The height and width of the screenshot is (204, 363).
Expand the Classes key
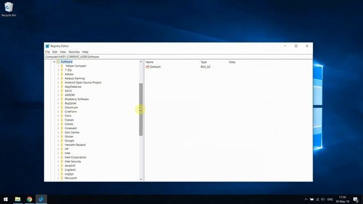[x=58, y=120]
